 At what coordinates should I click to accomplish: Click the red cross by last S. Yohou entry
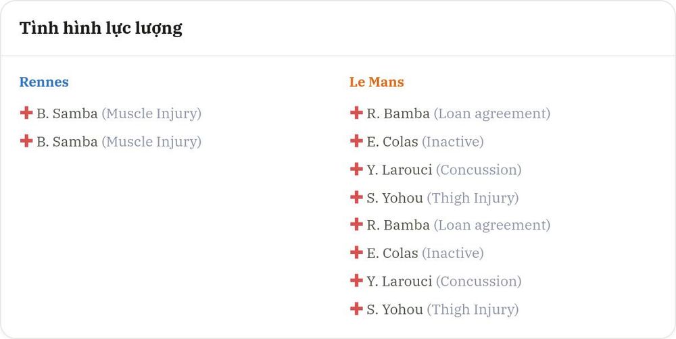[356, 309]
